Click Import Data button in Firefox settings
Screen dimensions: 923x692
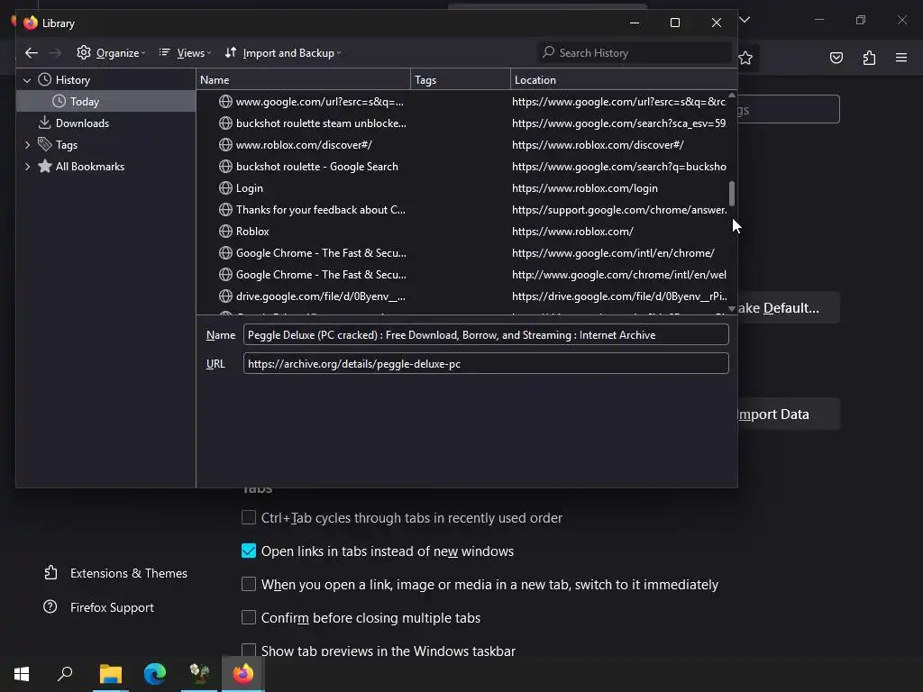[x=788, y=414]
